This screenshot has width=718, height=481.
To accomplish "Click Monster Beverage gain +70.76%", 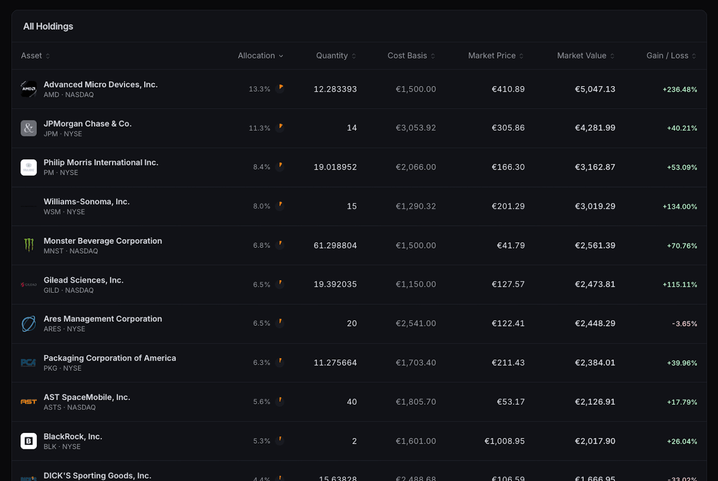I will click(682, 246).
